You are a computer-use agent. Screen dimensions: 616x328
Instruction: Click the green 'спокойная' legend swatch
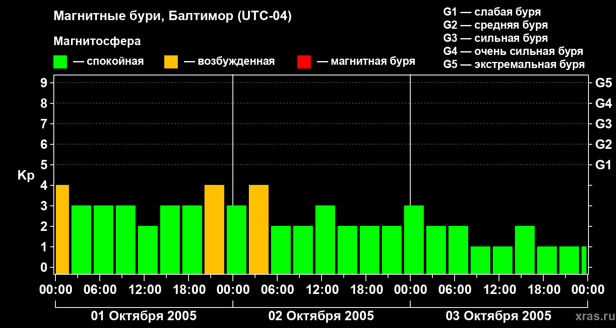tap(60, 62)
